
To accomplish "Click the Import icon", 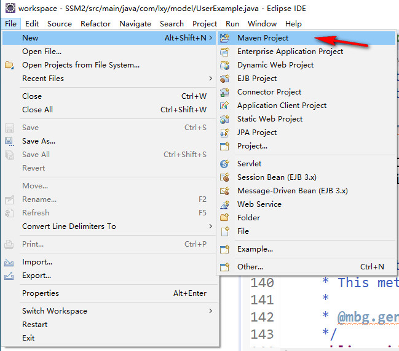I will click(x=9, y=262).
